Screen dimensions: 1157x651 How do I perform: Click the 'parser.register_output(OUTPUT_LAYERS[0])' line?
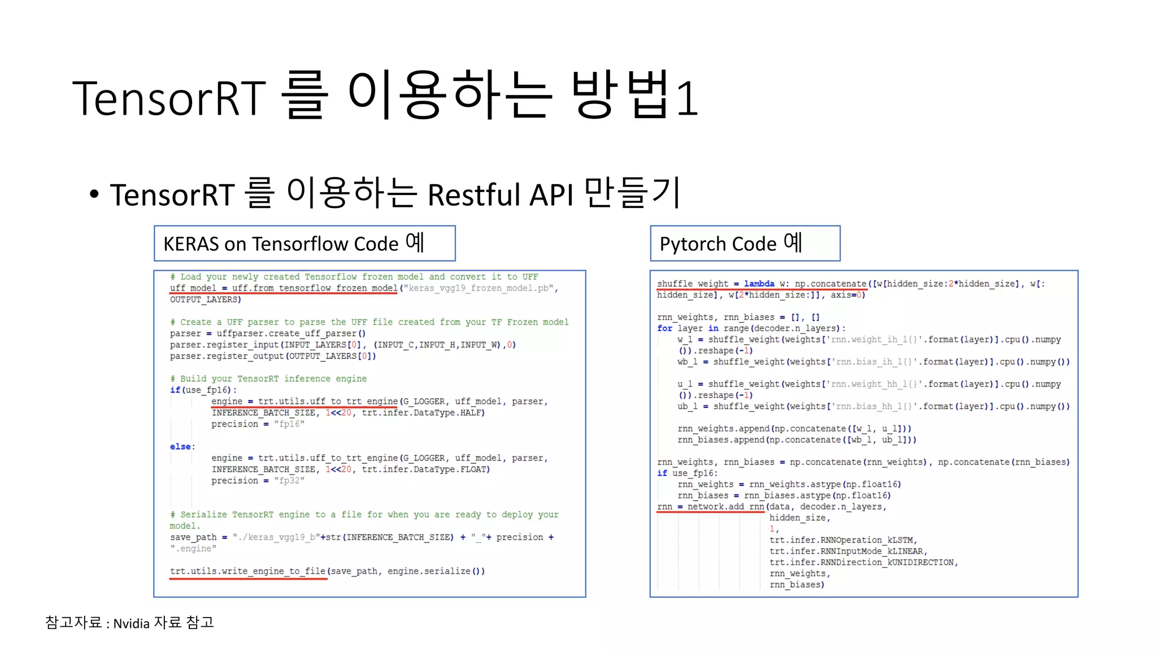point(273,356)
